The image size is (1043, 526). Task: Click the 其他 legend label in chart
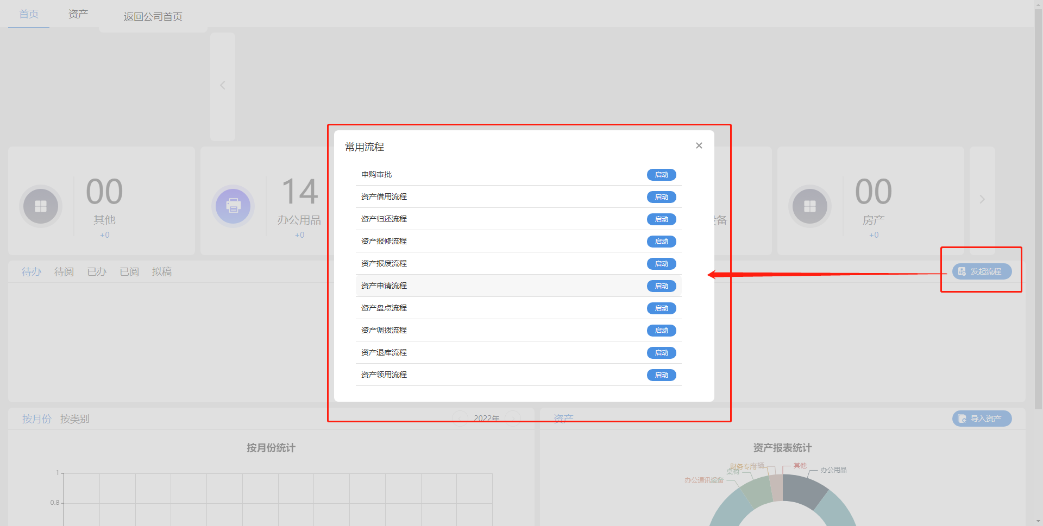point(800,466)
